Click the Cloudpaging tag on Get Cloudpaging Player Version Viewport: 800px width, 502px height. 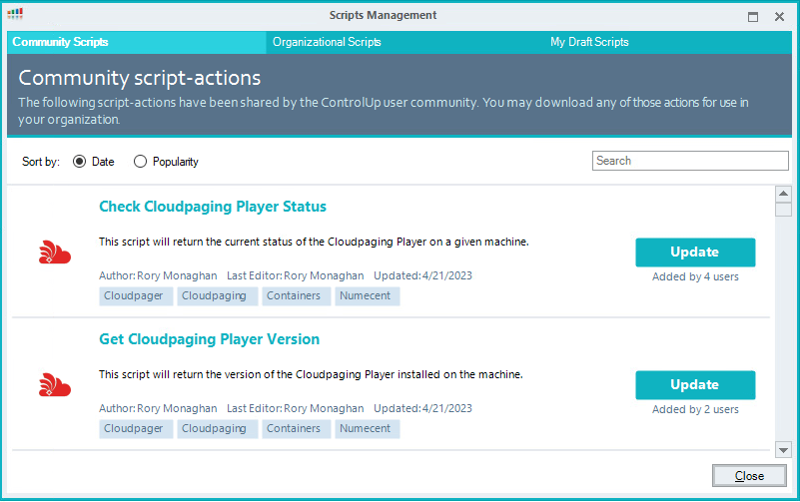click(x=218, y=428)
